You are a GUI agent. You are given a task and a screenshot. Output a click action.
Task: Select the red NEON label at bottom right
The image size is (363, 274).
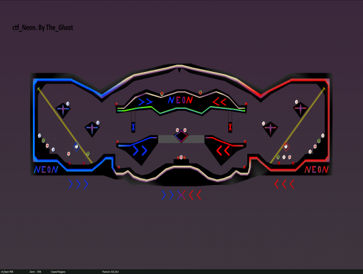[316, 170]
